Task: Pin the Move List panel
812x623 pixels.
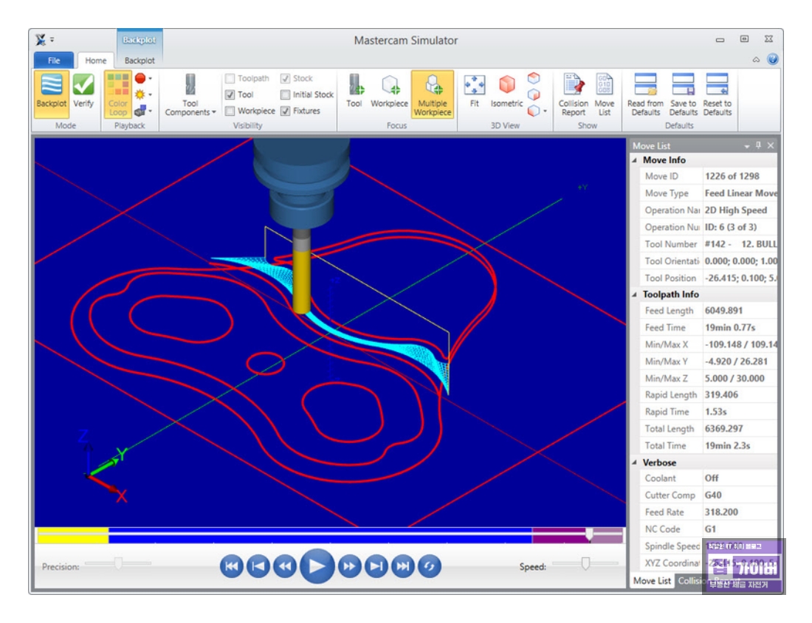Action: click(758, 145)
